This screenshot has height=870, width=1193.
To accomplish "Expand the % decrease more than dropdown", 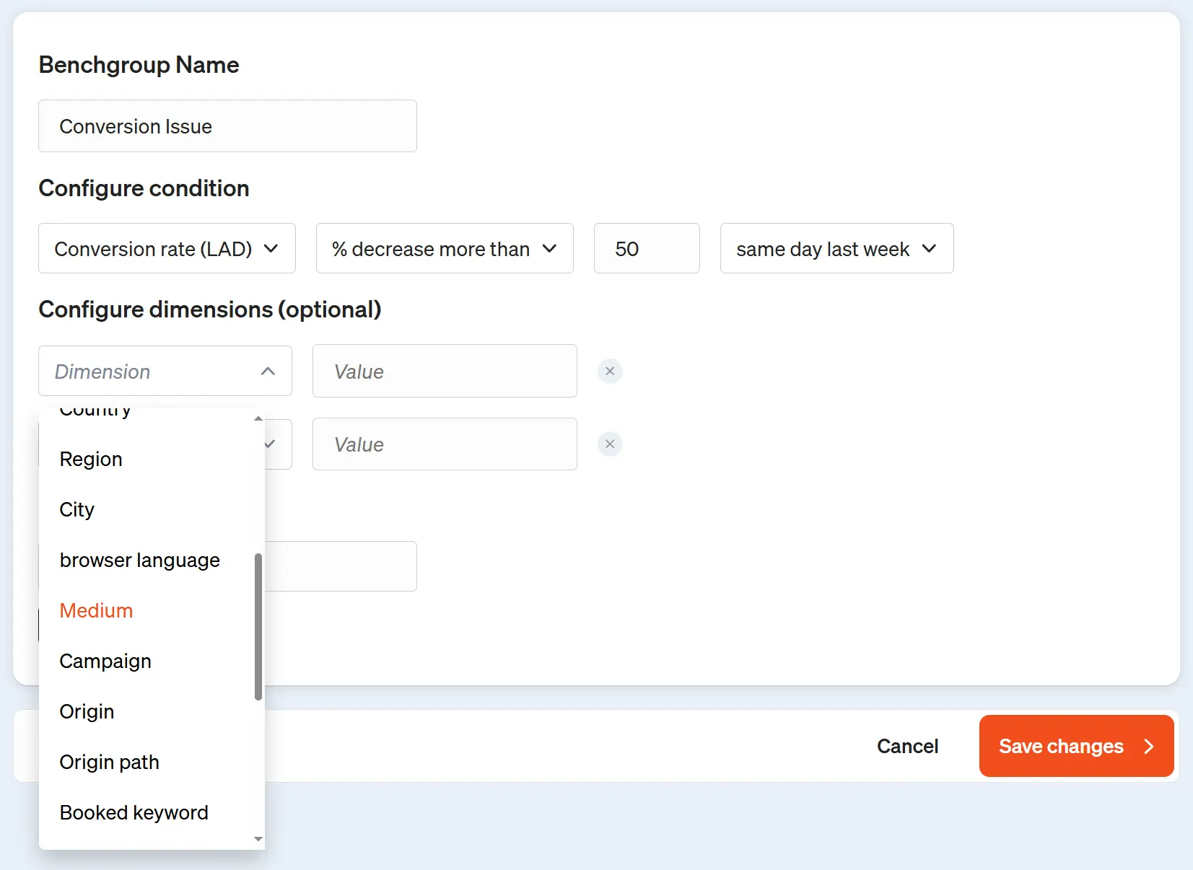I will tap(444, 249).
